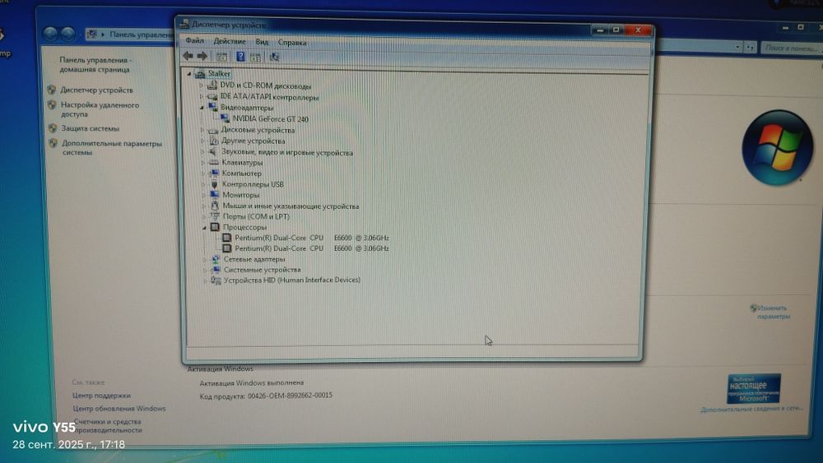The width and height of the screenshot is (823, 463).
Task: Click the action pane toolbar icon beside Help
Action: click(x=256, y=57)
